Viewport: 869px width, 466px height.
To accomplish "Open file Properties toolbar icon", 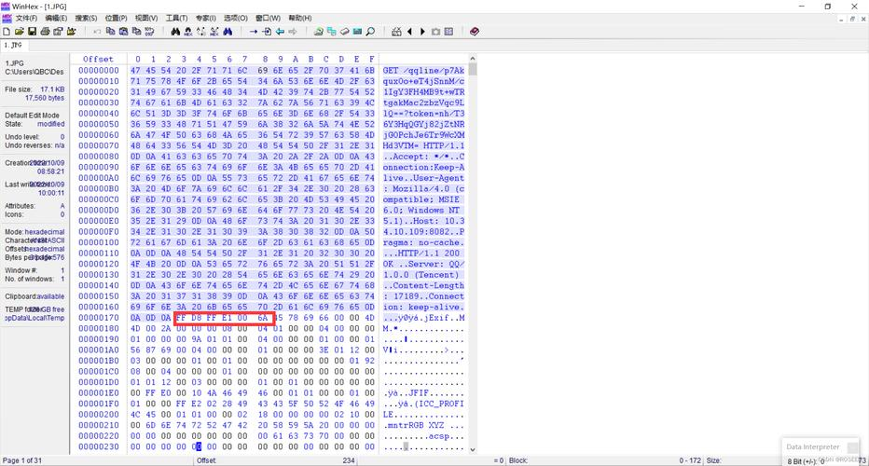I will coord(58,32).
